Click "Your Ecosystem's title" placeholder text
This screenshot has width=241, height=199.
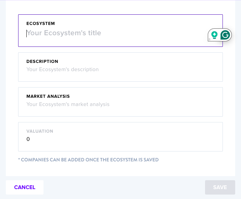(64, 33)
